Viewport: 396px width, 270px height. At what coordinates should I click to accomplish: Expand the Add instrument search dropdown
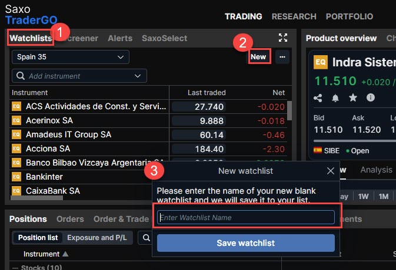[139, 76]
